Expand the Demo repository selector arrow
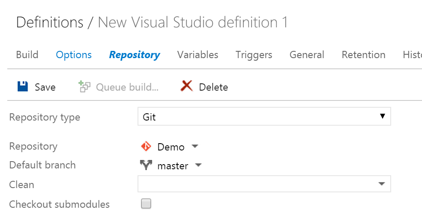Screen dimensions: 422x218 click(195, 147)
